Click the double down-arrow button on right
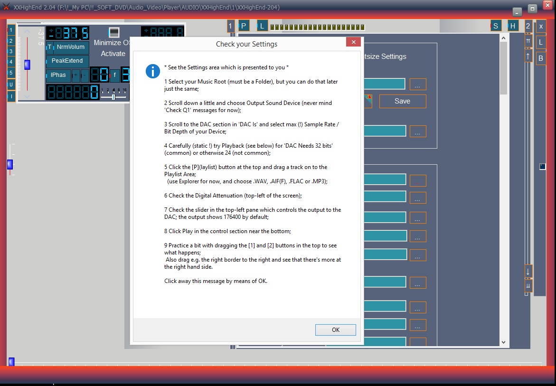556x386 pixels. (528, 286)
